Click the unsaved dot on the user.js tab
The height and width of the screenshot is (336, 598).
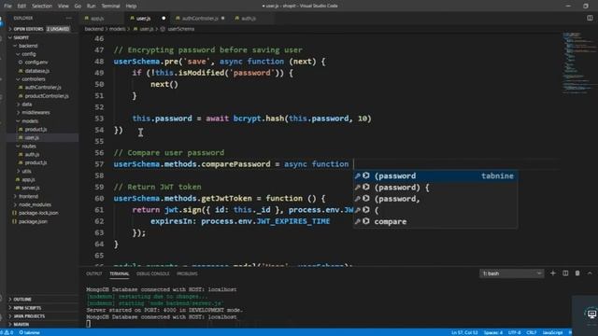164,19
